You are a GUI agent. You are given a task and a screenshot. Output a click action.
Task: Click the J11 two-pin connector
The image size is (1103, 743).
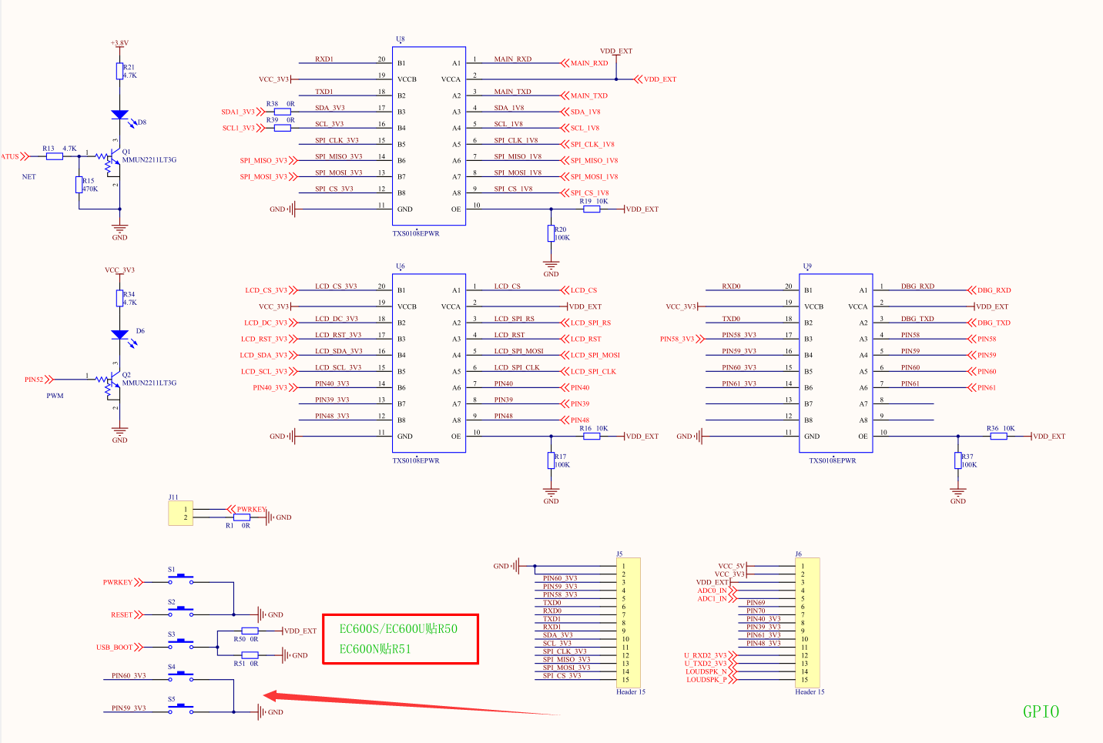(x=181, y=514)
